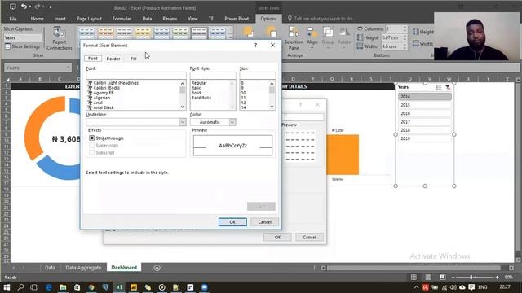Viewport: 522px width, 293px height.
Task: Switch to the Fill tab
Action: (133, 59)
